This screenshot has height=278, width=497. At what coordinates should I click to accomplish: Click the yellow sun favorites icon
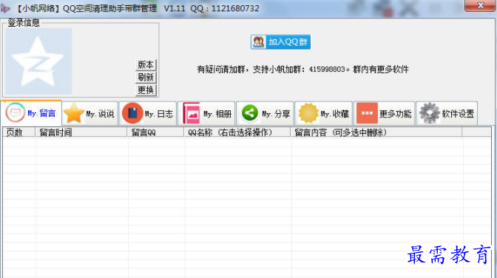[x=308, y=113]
